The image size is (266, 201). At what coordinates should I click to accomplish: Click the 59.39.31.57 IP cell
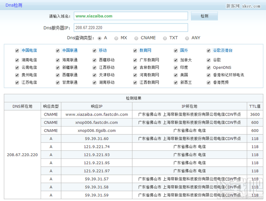click(x=97, y=179)
